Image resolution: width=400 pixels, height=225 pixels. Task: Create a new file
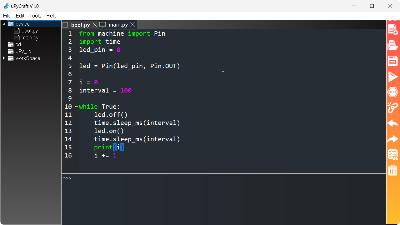point(392,30)
